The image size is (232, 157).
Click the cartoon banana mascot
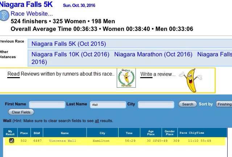191,81
